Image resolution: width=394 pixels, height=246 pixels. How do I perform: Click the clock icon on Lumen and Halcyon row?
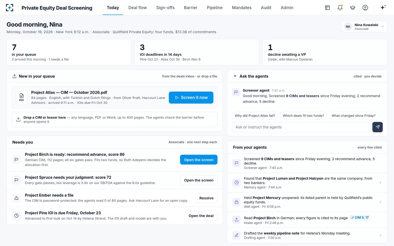tap(237, 183)
